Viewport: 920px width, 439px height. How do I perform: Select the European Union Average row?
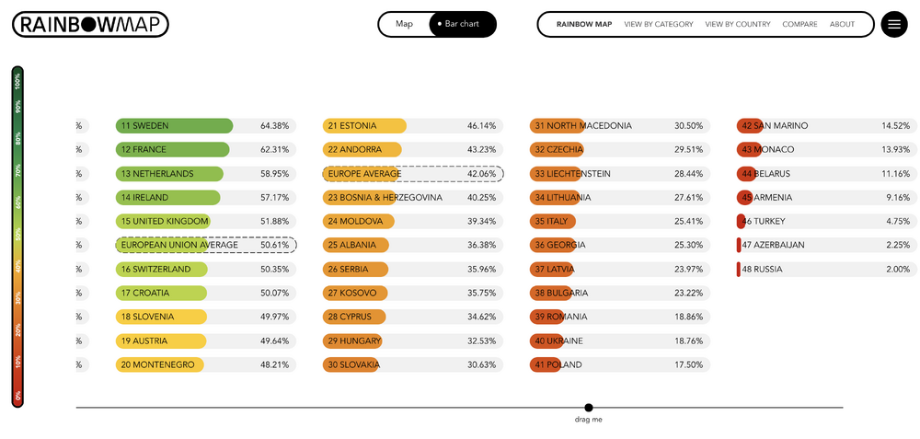205,245
